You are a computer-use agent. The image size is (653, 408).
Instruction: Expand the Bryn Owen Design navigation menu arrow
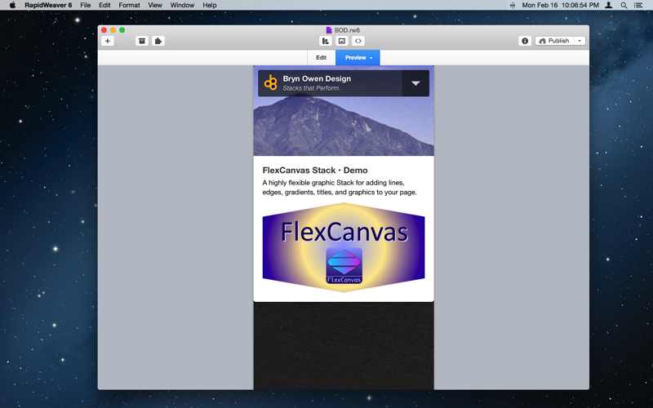tap(415, 83)
